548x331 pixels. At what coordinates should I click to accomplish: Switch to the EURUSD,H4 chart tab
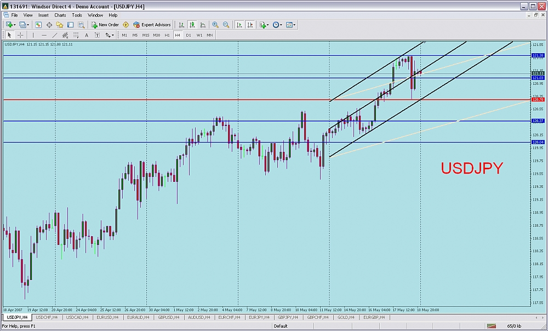tap(107, 317)
